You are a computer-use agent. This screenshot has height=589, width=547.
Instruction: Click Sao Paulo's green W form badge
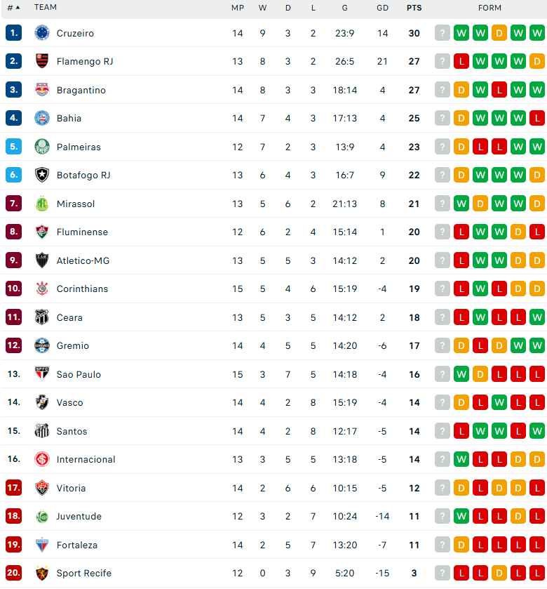(x=461, y=374)
